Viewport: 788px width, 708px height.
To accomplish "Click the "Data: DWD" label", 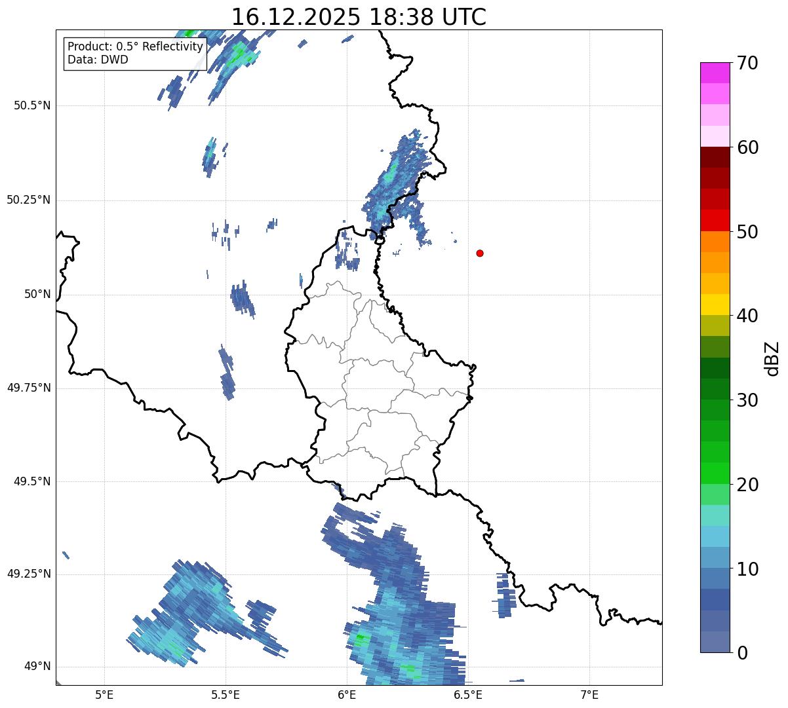I will (98, 60).
